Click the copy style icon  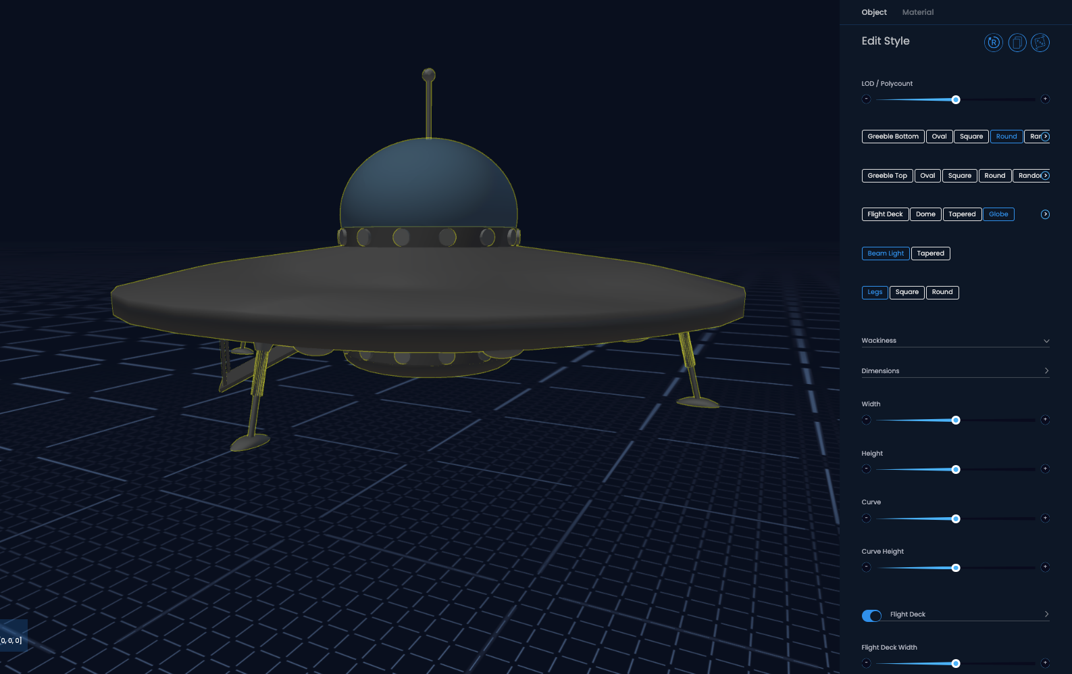tap(1017, 43)
